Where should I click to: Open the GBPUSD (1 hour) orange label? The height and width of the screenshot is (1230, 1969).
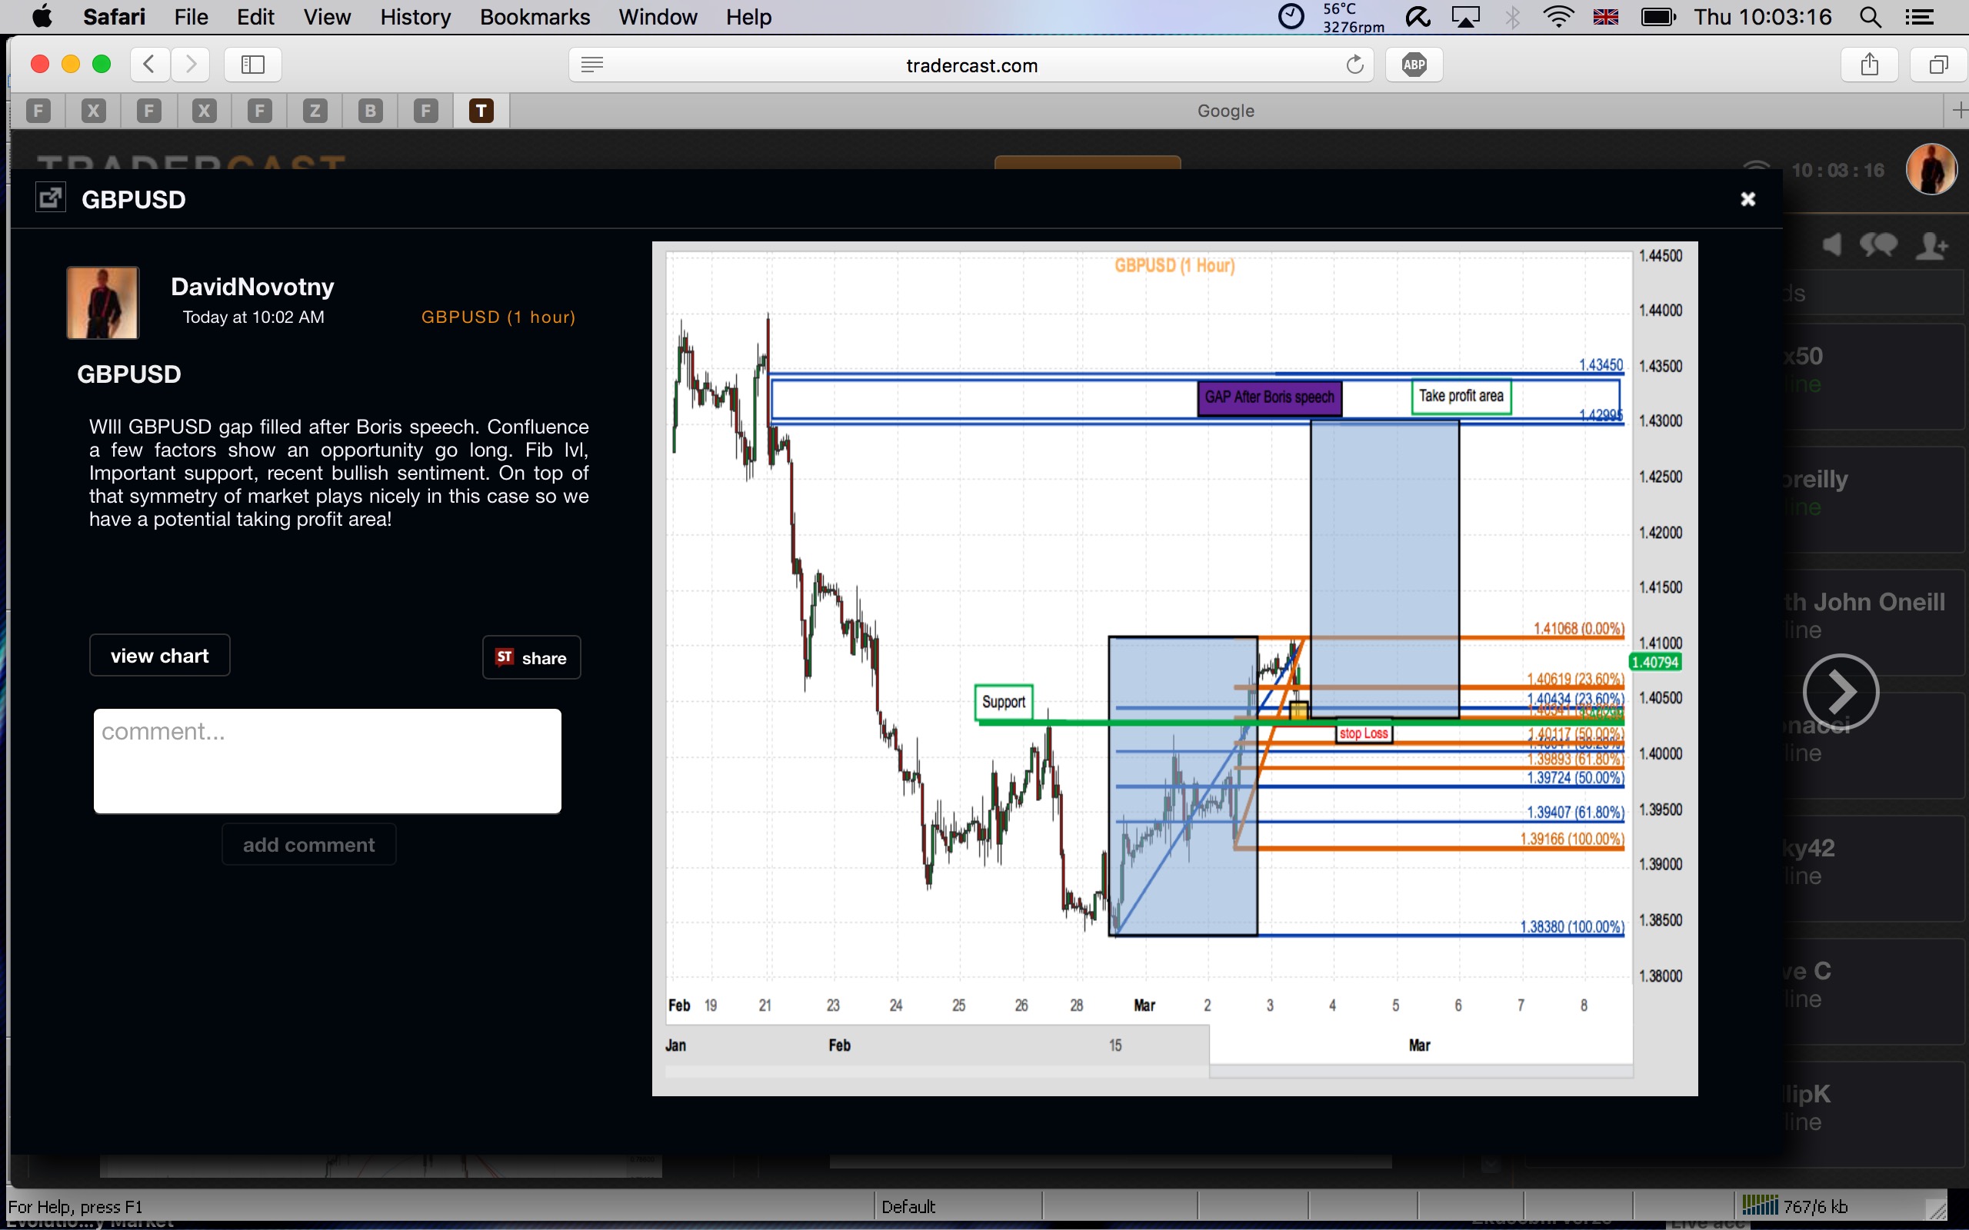[498, 317]
